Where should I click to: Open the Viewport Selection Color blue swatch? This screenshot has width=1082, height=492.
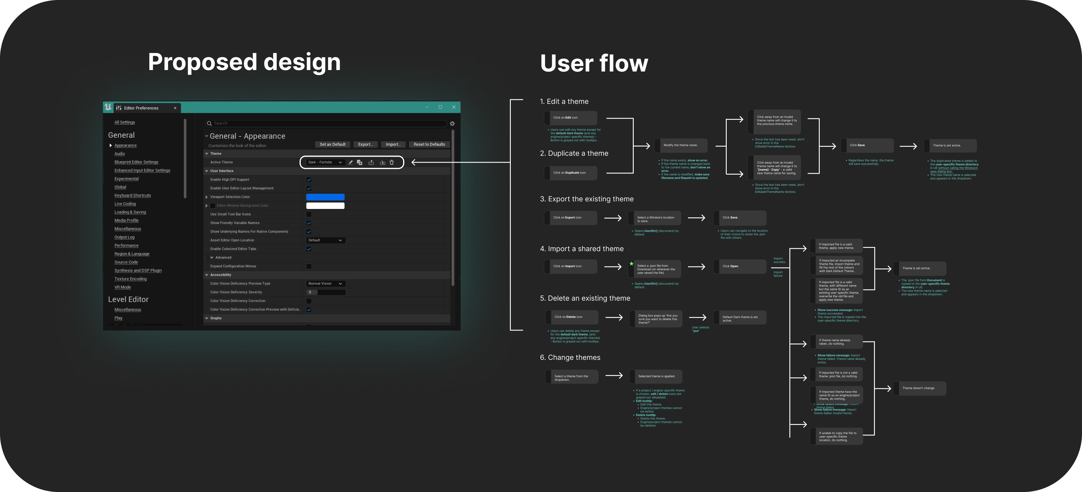click(325, 197)
